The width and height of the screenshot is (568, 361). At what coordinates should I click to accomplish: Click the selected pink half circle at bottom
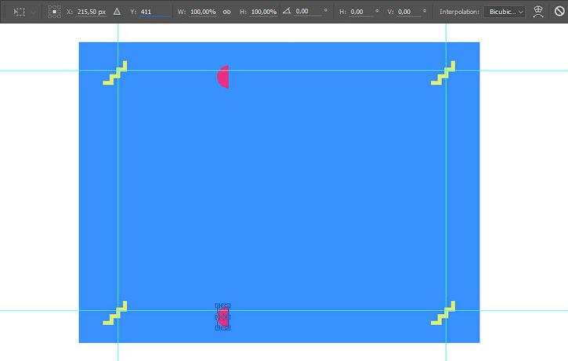click(223, 317)
